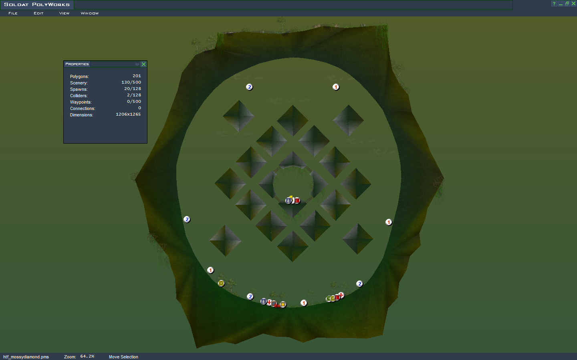Select the medkit cross at bottom right

point(341,295)
